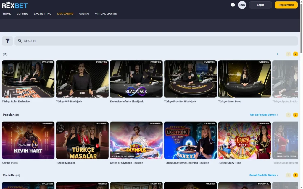Go to next slide in Popular row
This screenshot has width=303, height=189.
295,115
